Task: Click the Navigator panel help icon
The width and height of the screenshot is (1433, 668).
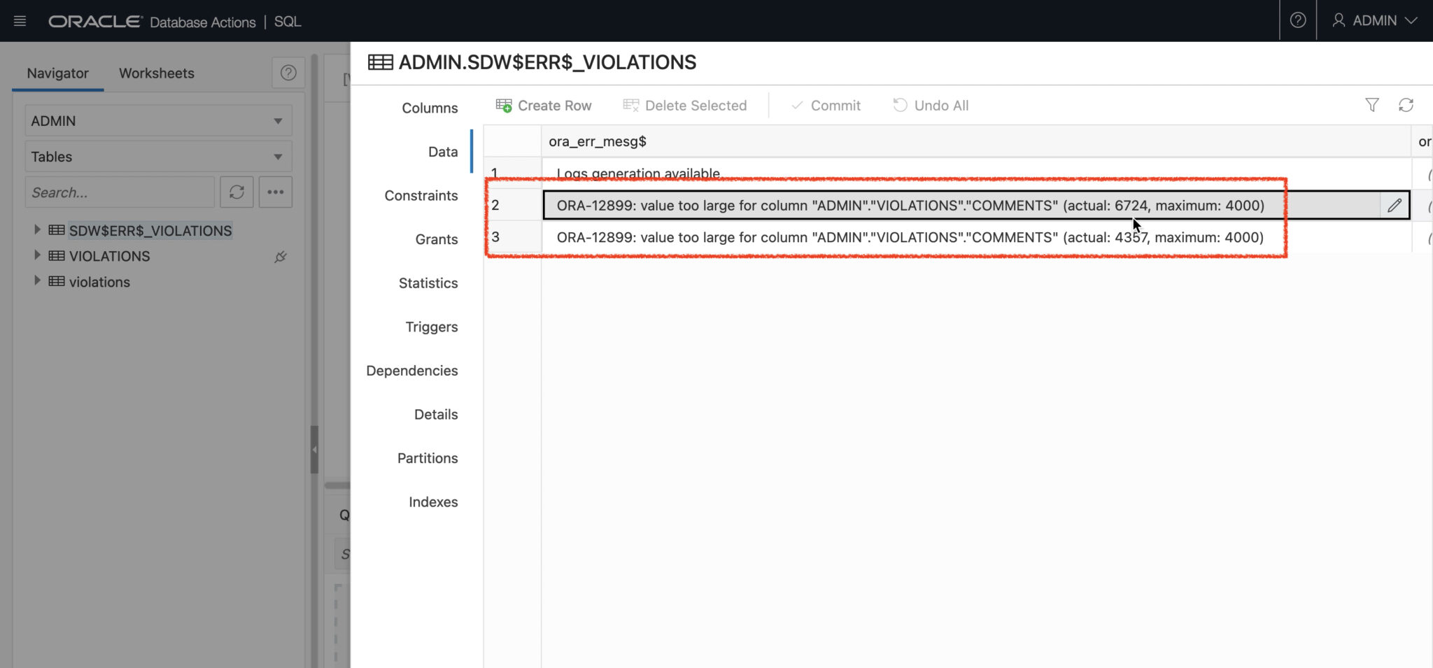Action: (288, 73)
